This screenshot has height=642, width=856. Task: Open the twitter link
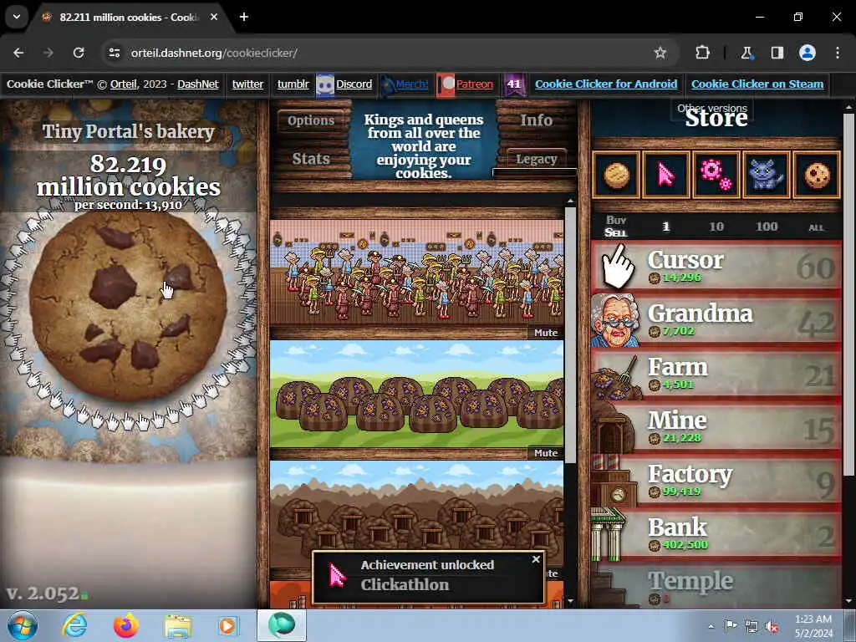247,84
